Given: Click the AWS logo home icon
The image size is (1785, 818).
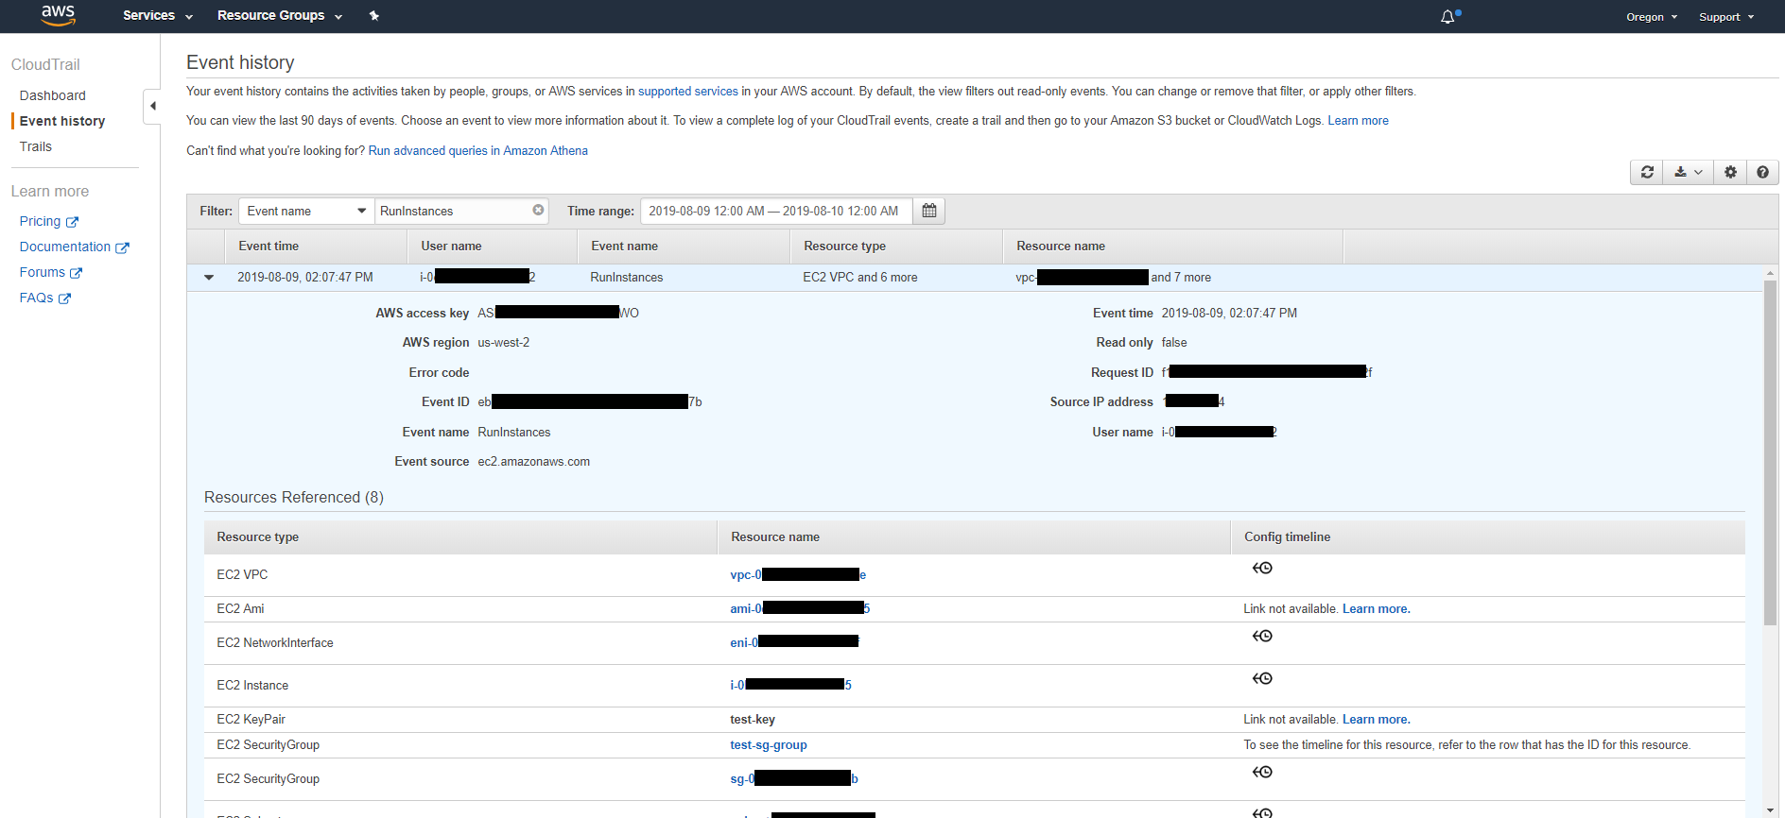Looking at the screenshot, I should [x=58, y=15].
